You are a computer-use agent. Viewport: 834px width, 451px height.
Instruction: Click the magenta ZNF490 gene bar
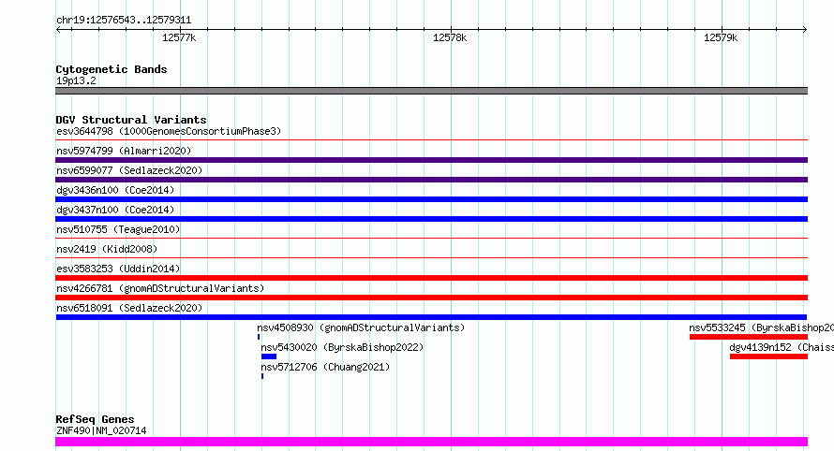[431, 442]
